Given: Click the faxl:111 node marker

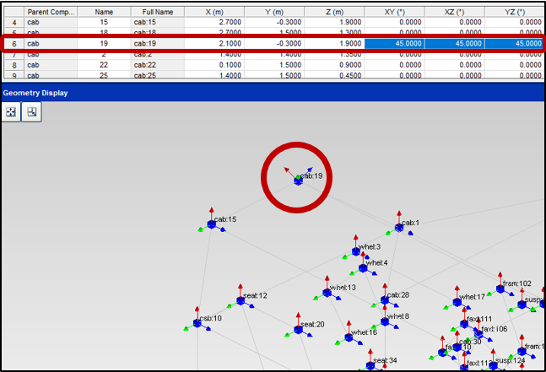Looking at the screenshot, I should pos(464,324).
